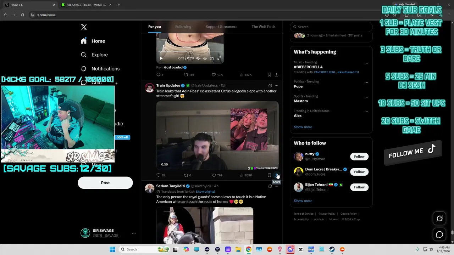Bookmark the Train Updates post
Image resolution: width=454 pixels, height=255 pixels.
coord(269,175)
